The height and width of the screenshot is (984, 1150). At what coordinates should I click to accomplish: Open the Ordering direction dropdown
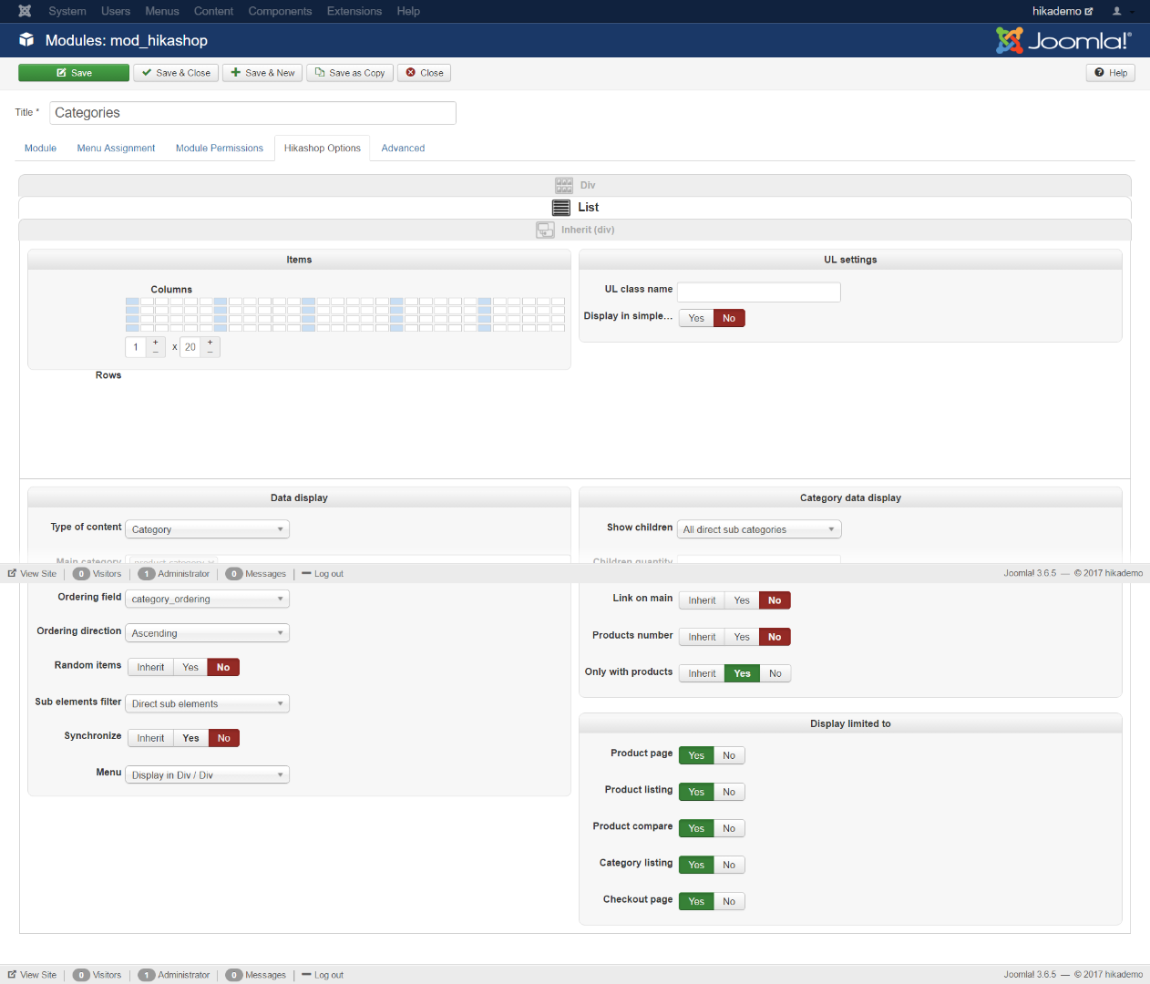(x=207, y=633)
